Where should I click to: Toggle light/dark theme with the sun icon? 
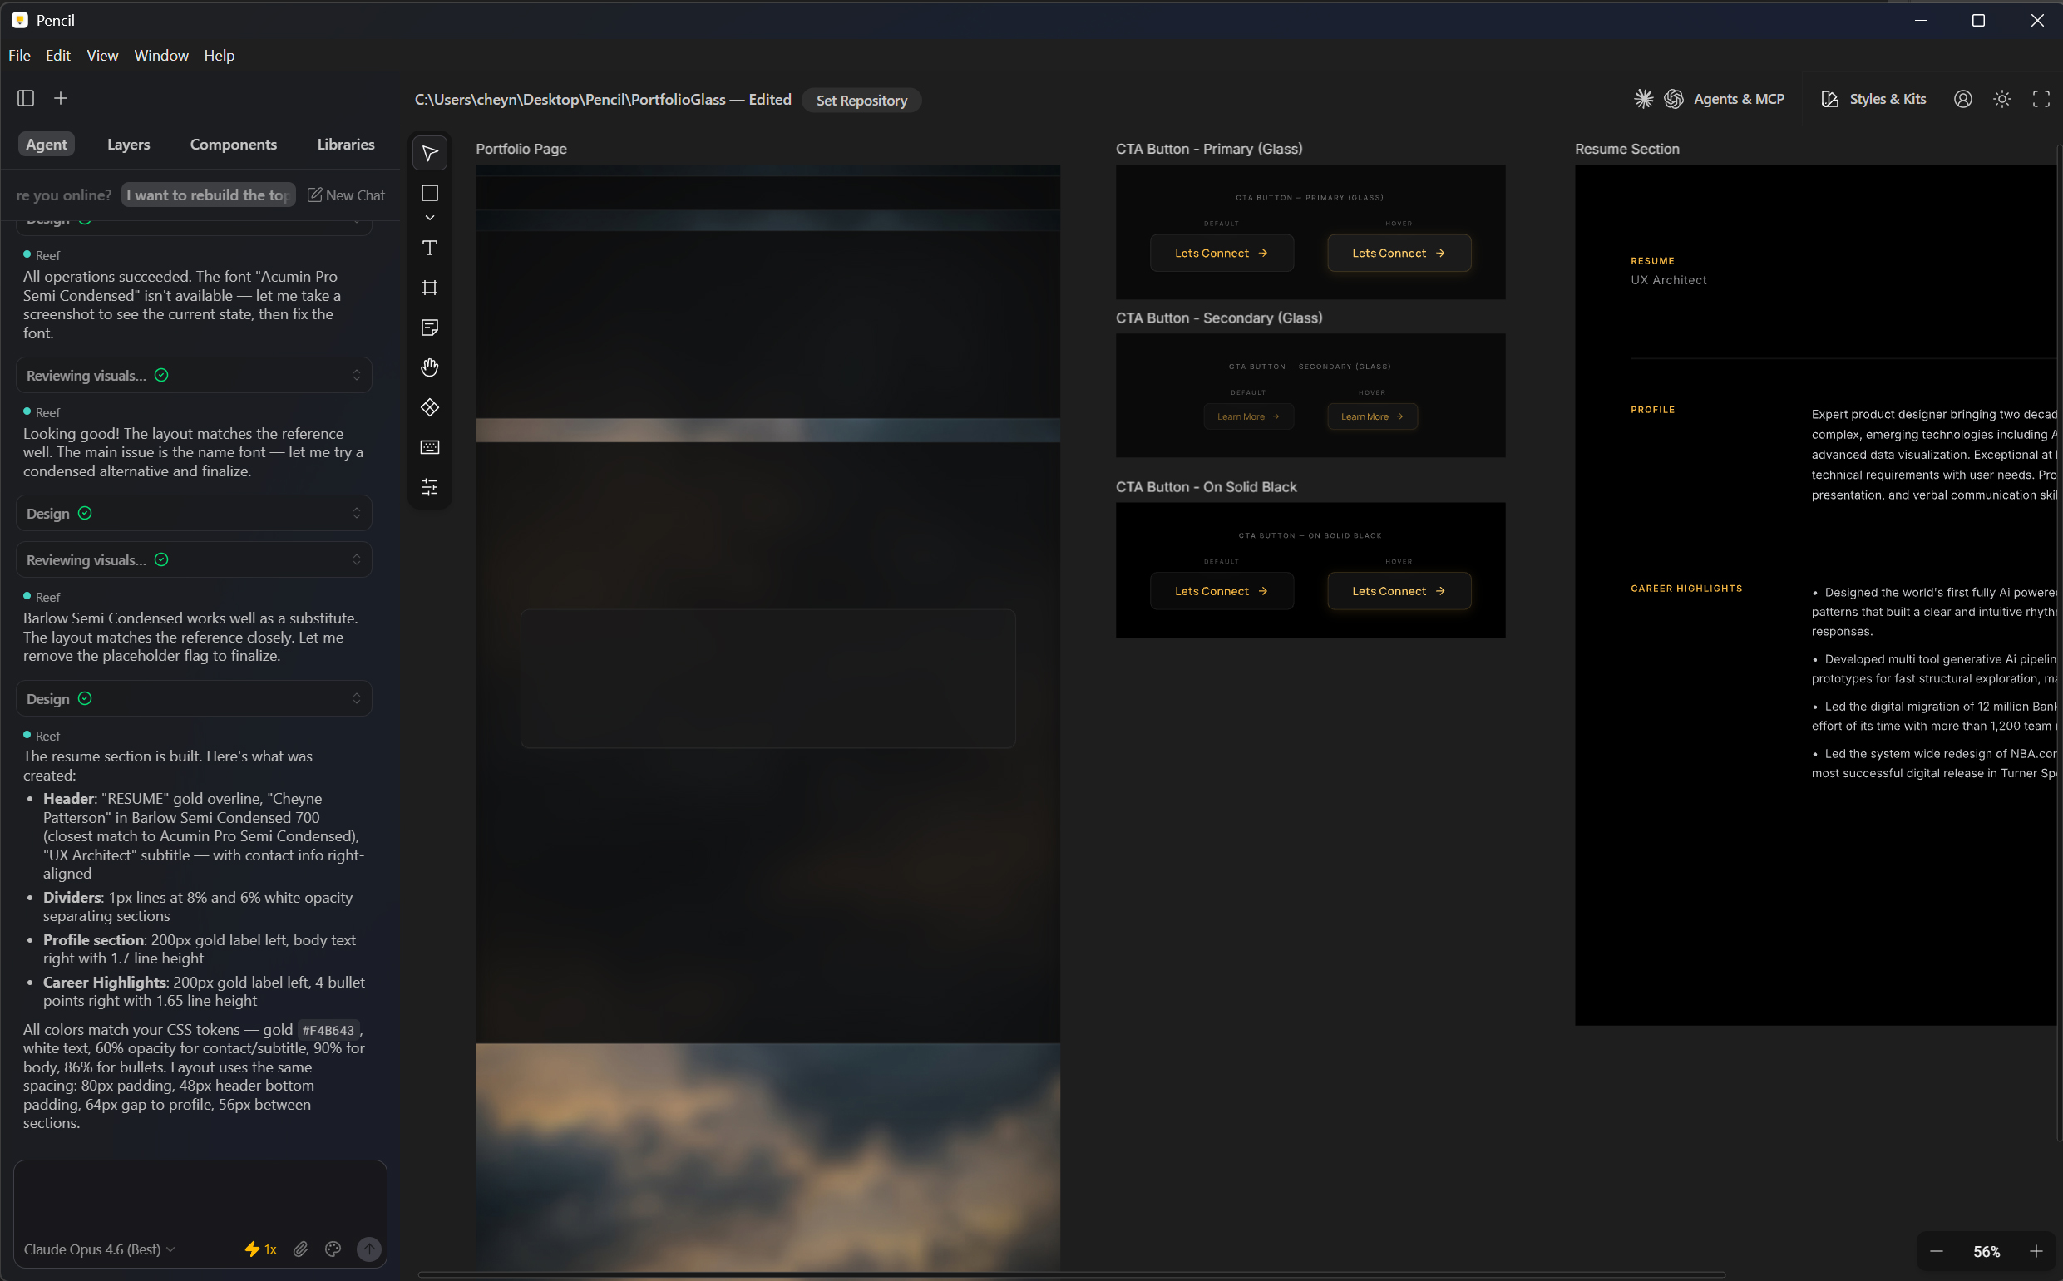point(2002,99)
